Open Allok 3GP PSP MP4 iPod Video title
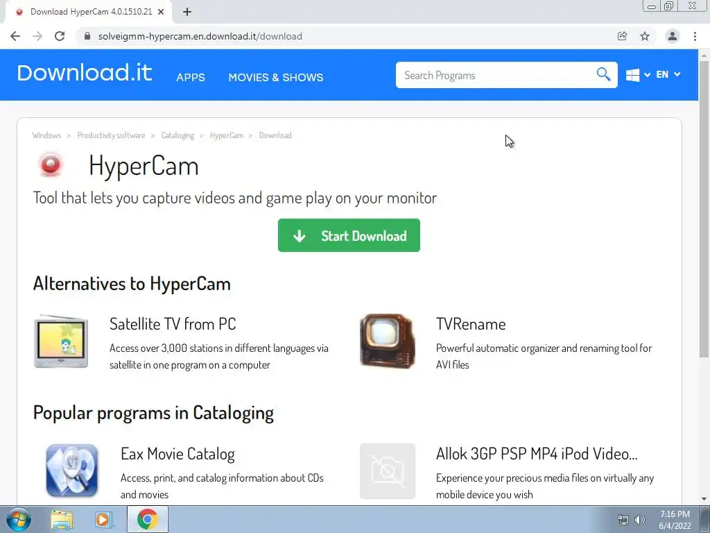Screen dimensions: 710x533 (537, 454)
